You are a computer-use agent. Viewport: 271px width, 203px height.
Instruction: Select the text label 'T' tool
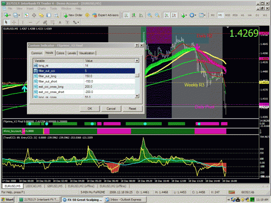click(x=67, y=23)
